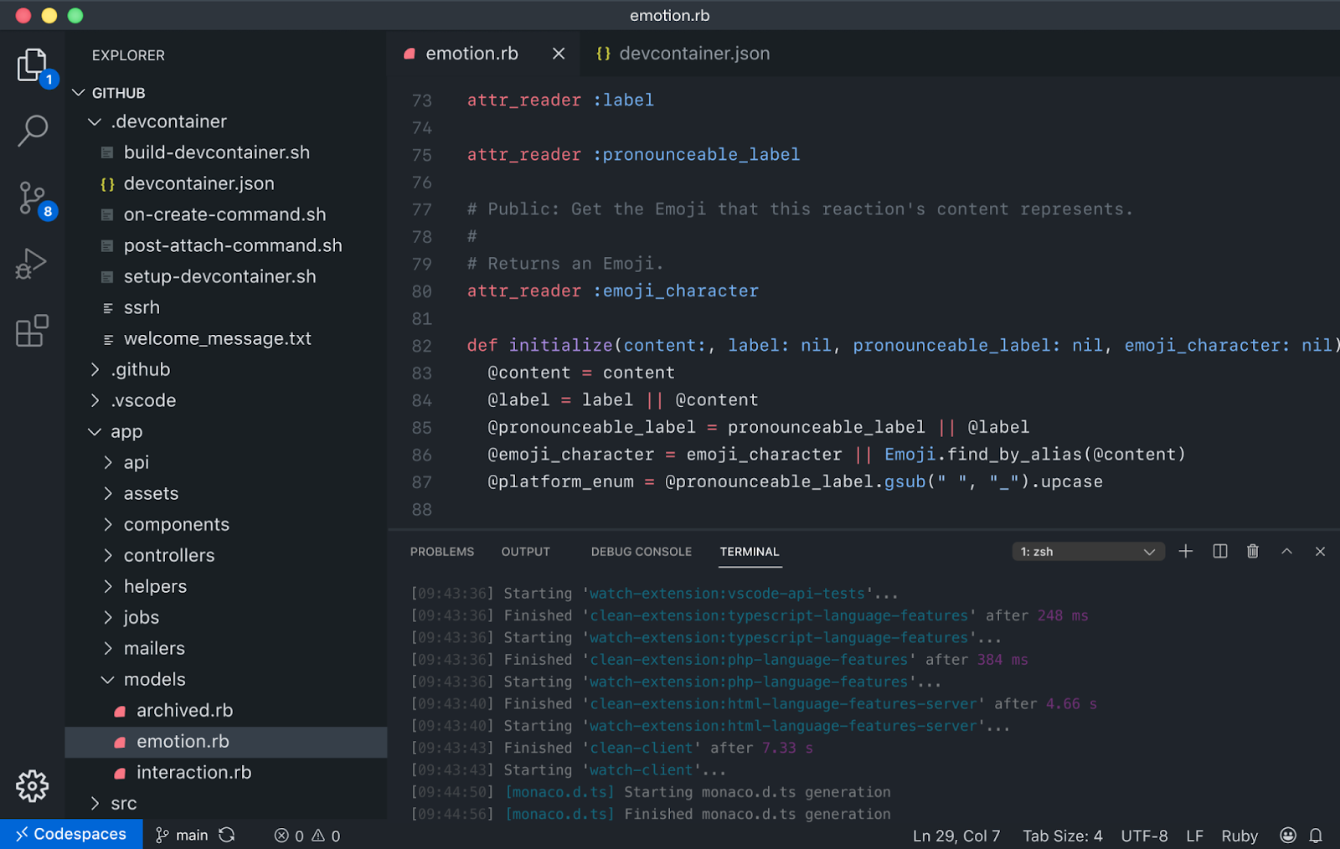Expand the .vscode folder
Screen dimensions: 1340x849
(x=95, y=400)
